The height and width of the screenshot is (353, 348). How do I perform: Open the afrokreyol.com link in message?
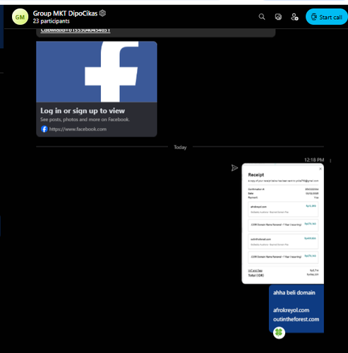[x=291, y=310]
